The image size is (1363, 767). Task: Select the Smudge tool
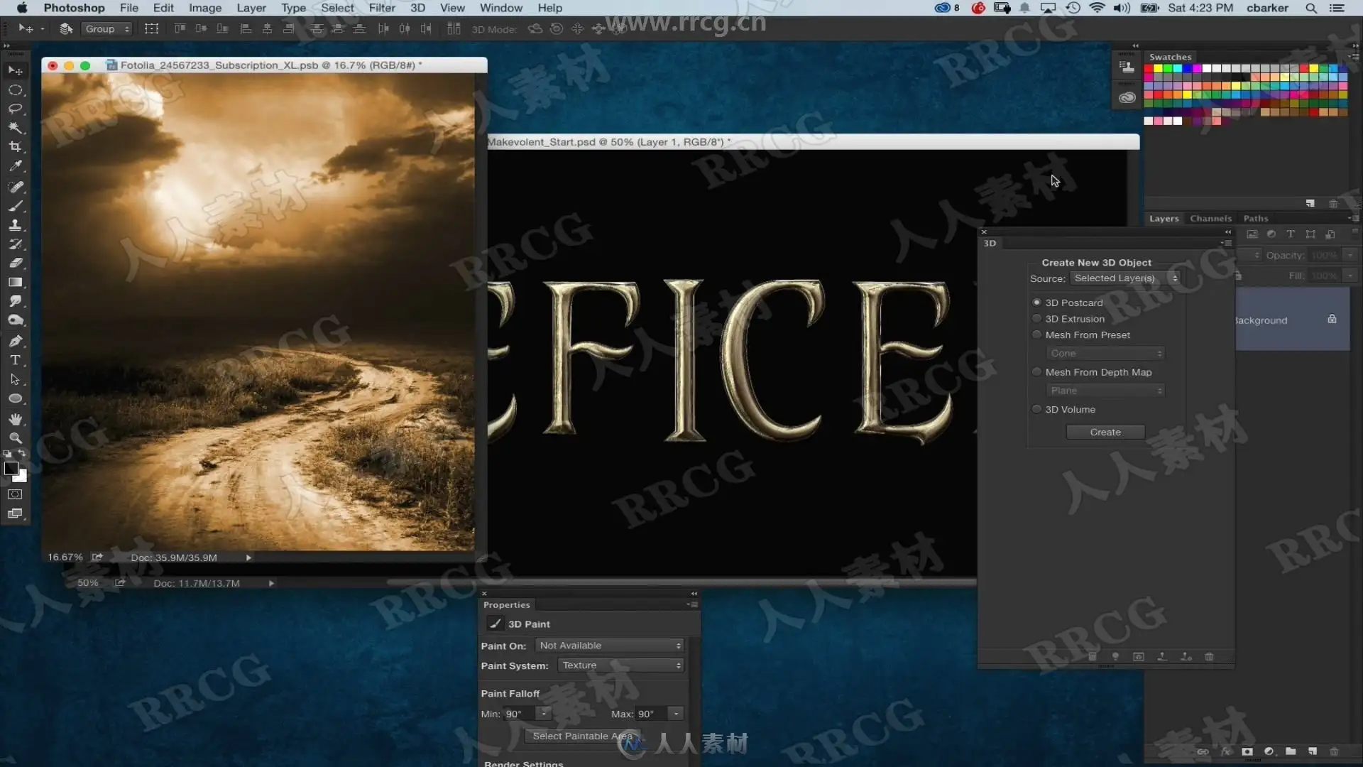15,301
